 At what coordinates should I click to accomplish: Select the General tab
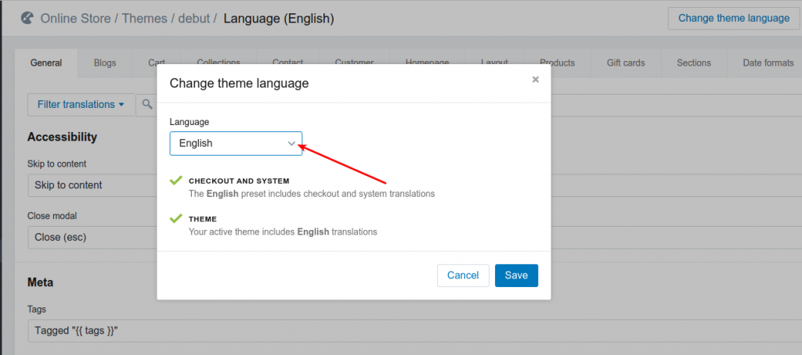pyautogui.click(x=46, y=63)
